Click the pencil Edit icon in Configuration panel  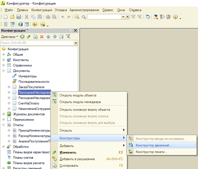(x=29, y=37)
